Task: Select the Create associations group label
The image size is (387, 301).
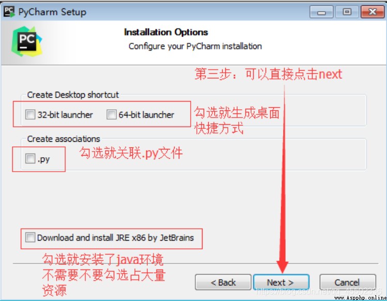Action: [x=64, y=139]
